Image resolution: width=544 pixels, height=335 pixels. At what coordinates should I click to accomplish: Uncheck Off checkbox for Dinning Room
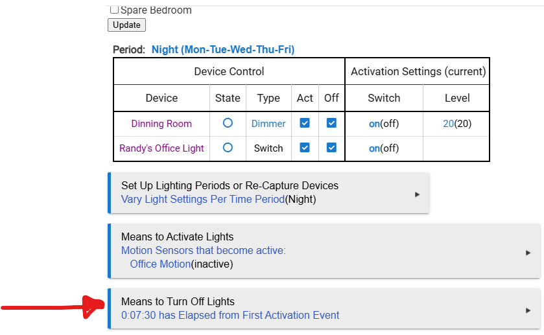tap(331, 123)
